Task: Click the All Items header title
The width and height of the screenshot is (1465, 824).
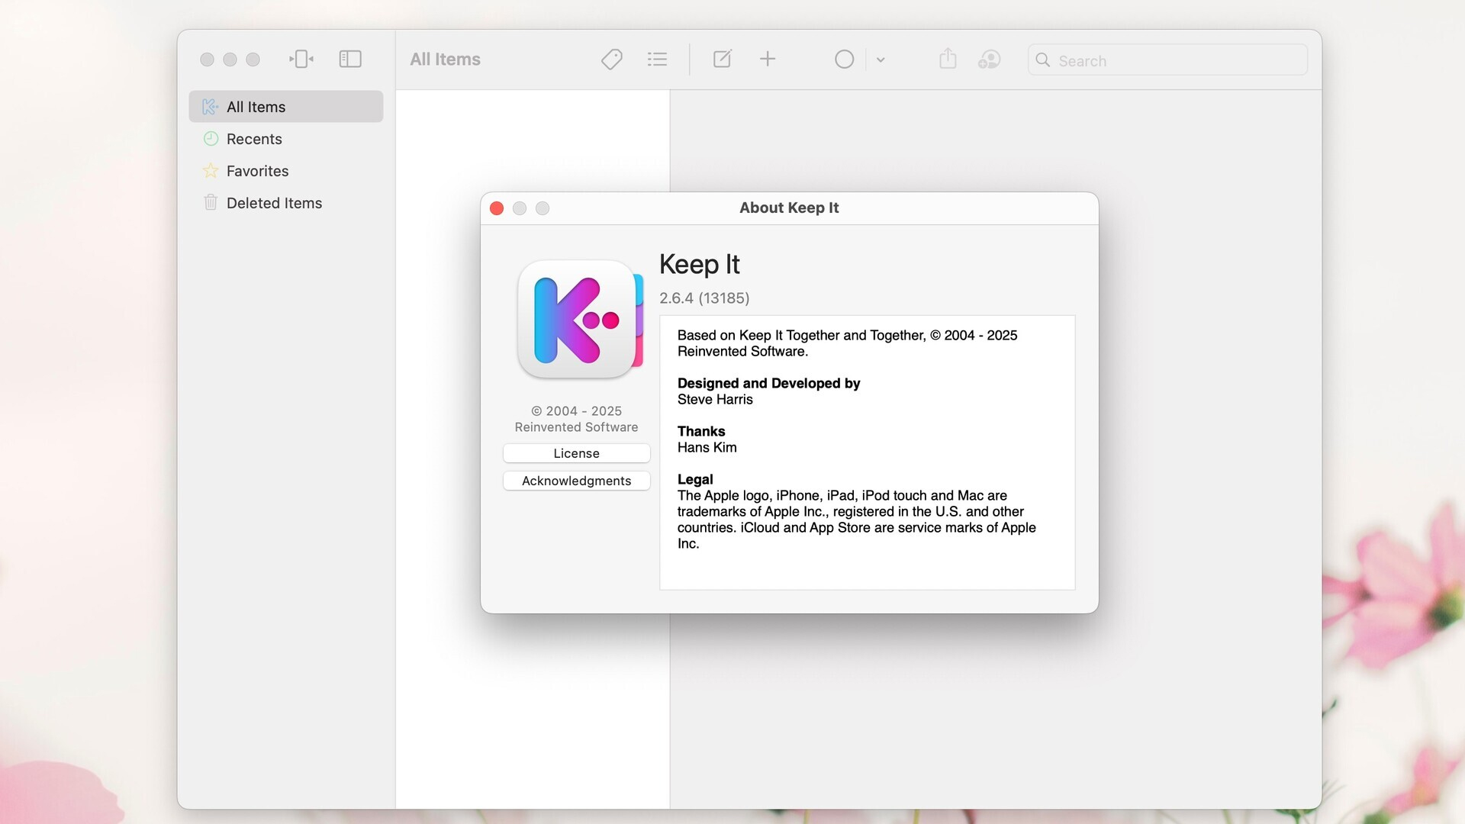Action: tap(445, 60)
